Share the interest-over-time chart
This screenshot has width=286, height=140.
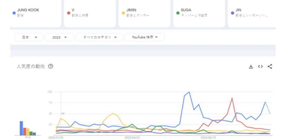[270, 67]
